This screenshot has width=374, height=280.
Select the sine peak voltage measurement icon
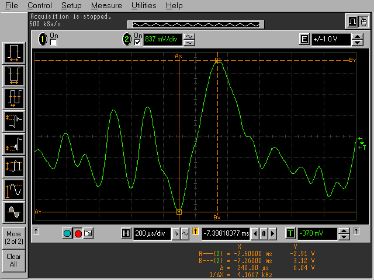[14, 189]
